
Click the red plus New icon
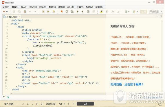[4, 12]
